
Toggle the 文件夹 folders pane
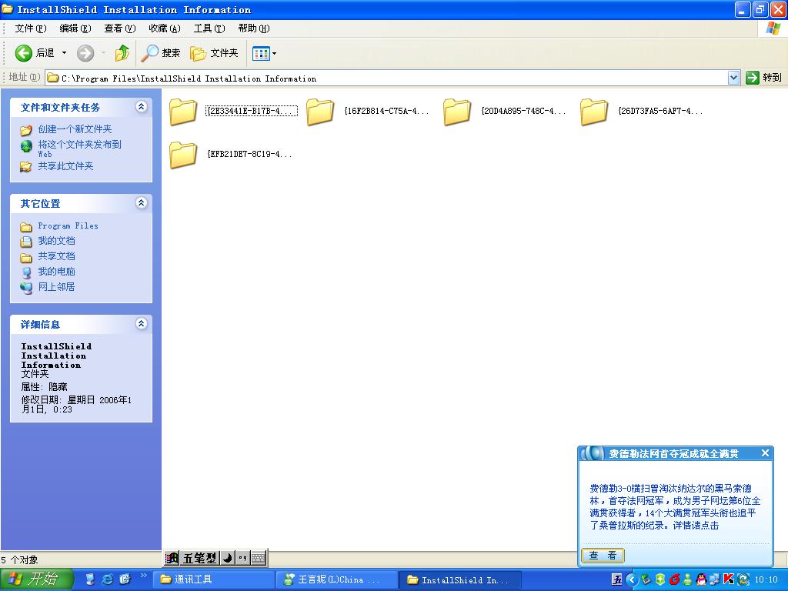(214, 53)
